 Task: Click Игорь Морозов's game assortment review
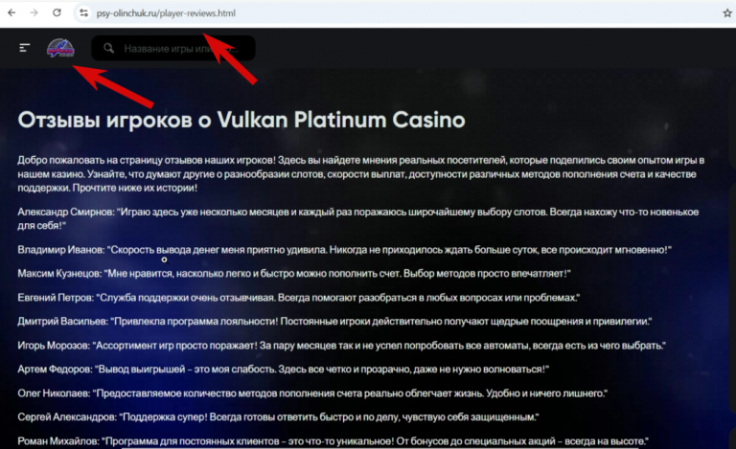pyautogui.click(x=342, y=346)
